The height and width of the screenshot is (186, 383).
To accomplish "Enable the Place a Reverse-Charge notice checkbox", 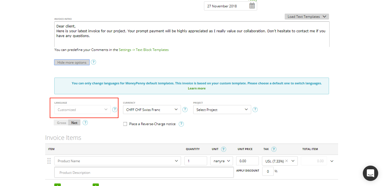I will coord(125,124).
